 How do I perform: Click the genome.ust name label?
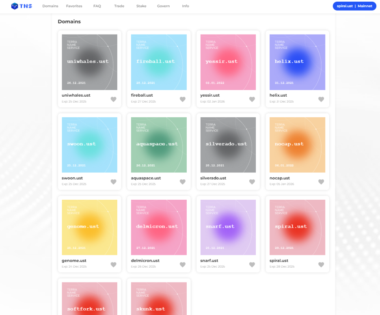coord(74,261)
